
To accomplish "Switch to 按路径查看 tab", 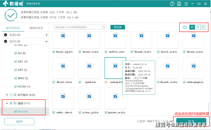I will tap(36, 28).
